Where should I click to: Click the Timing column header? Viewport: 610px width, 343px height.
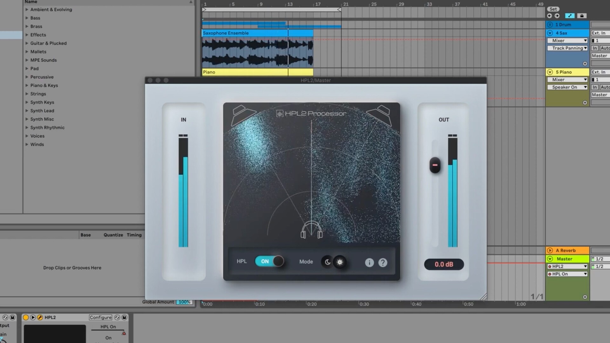134,235
